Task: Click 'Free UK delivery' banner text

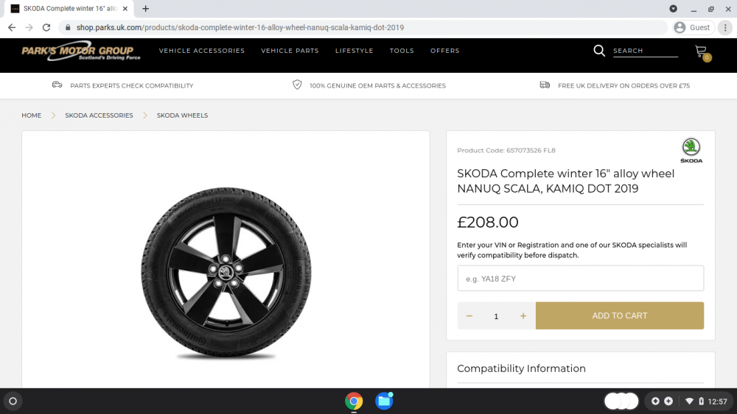Action: point(624,86)
